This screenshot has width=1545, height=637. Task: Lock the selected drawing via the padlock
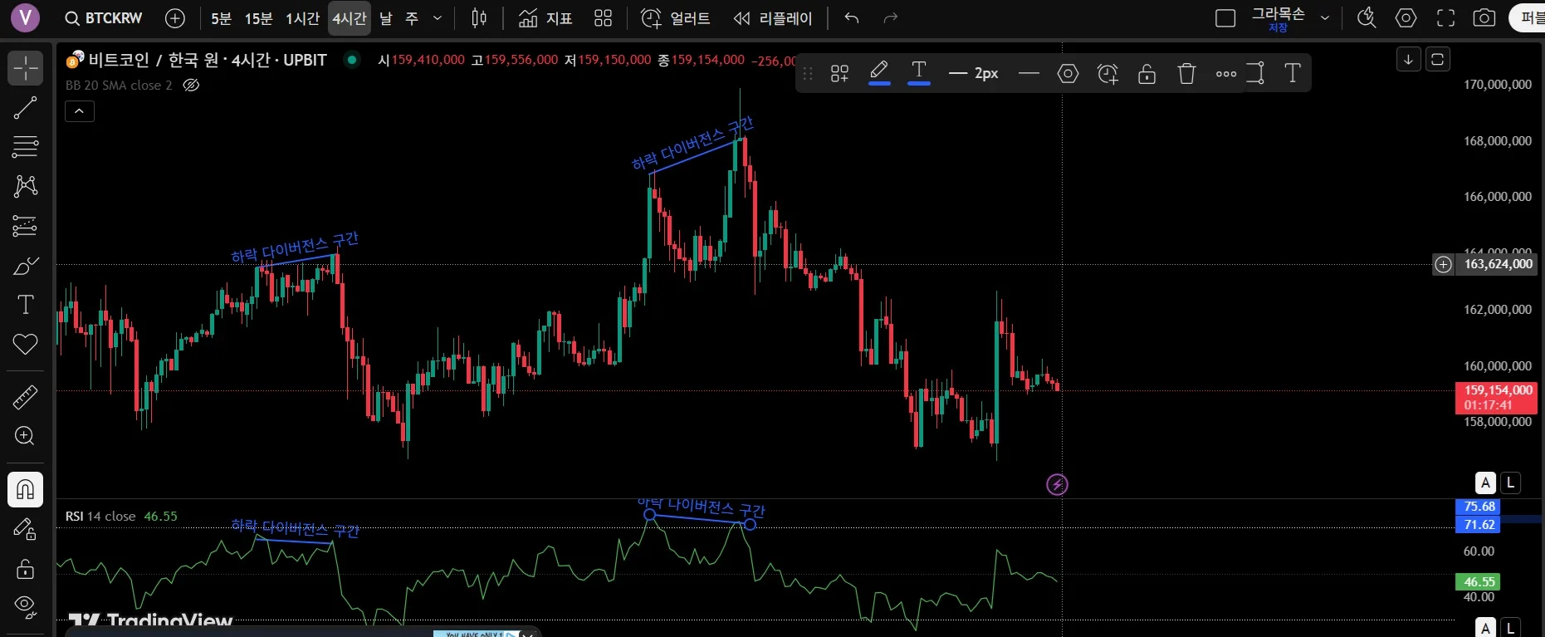(x=1147, y=74)
